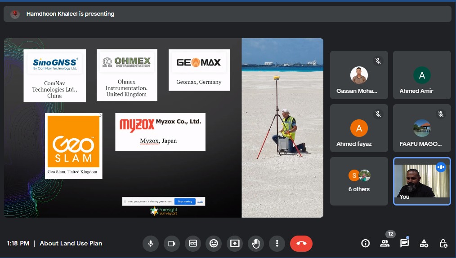This screenshot has width=456, height=258.
Task: Click the muted mic icon on FAAFU MAGO tile
Action: tap(441, 114)
